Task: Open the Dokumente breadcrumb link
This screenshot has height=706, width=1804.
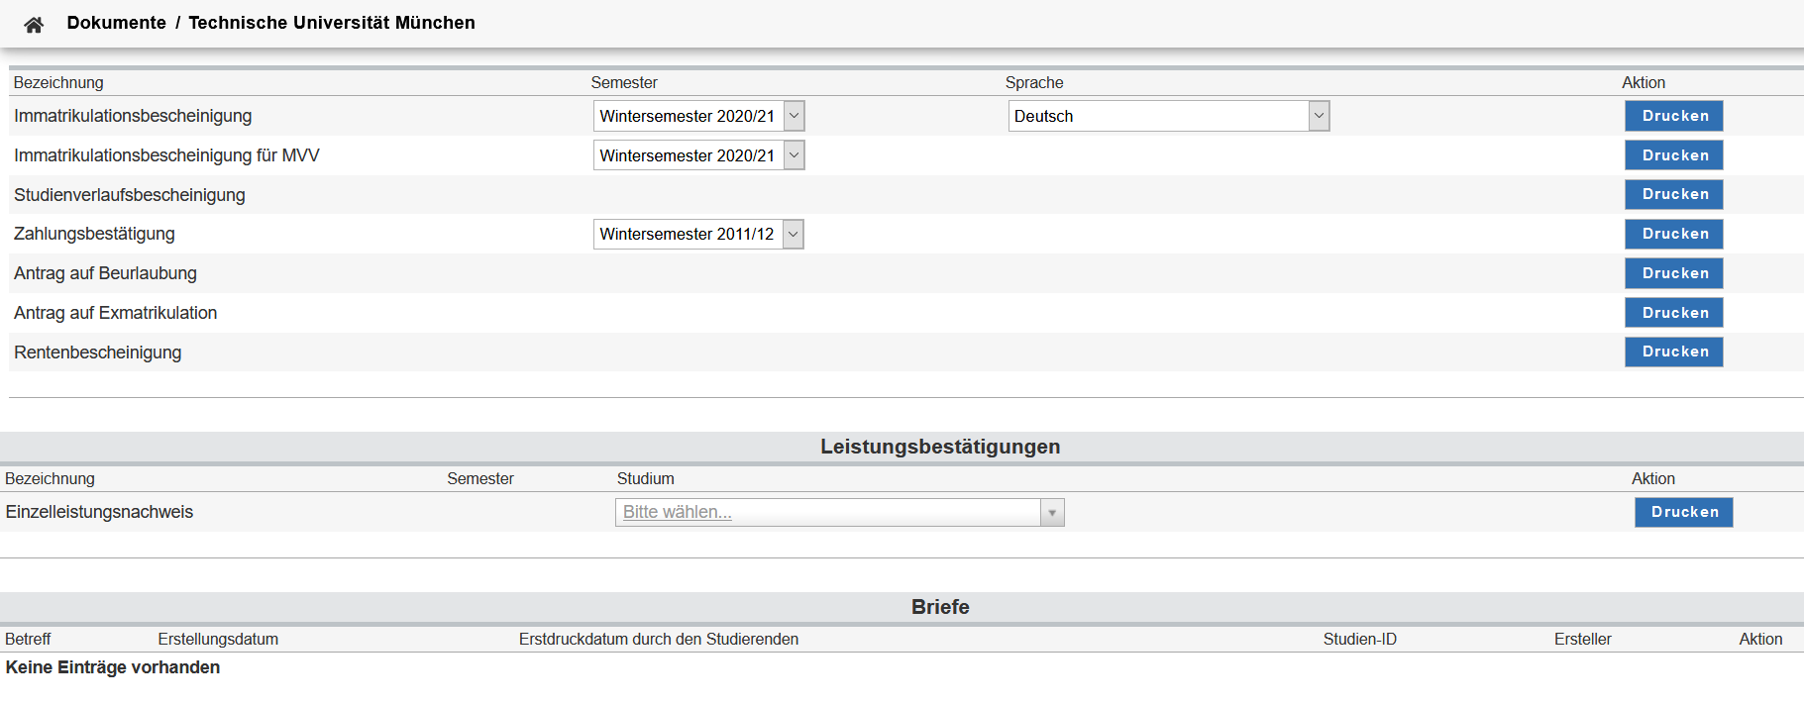Action: (x=116, y=23)
